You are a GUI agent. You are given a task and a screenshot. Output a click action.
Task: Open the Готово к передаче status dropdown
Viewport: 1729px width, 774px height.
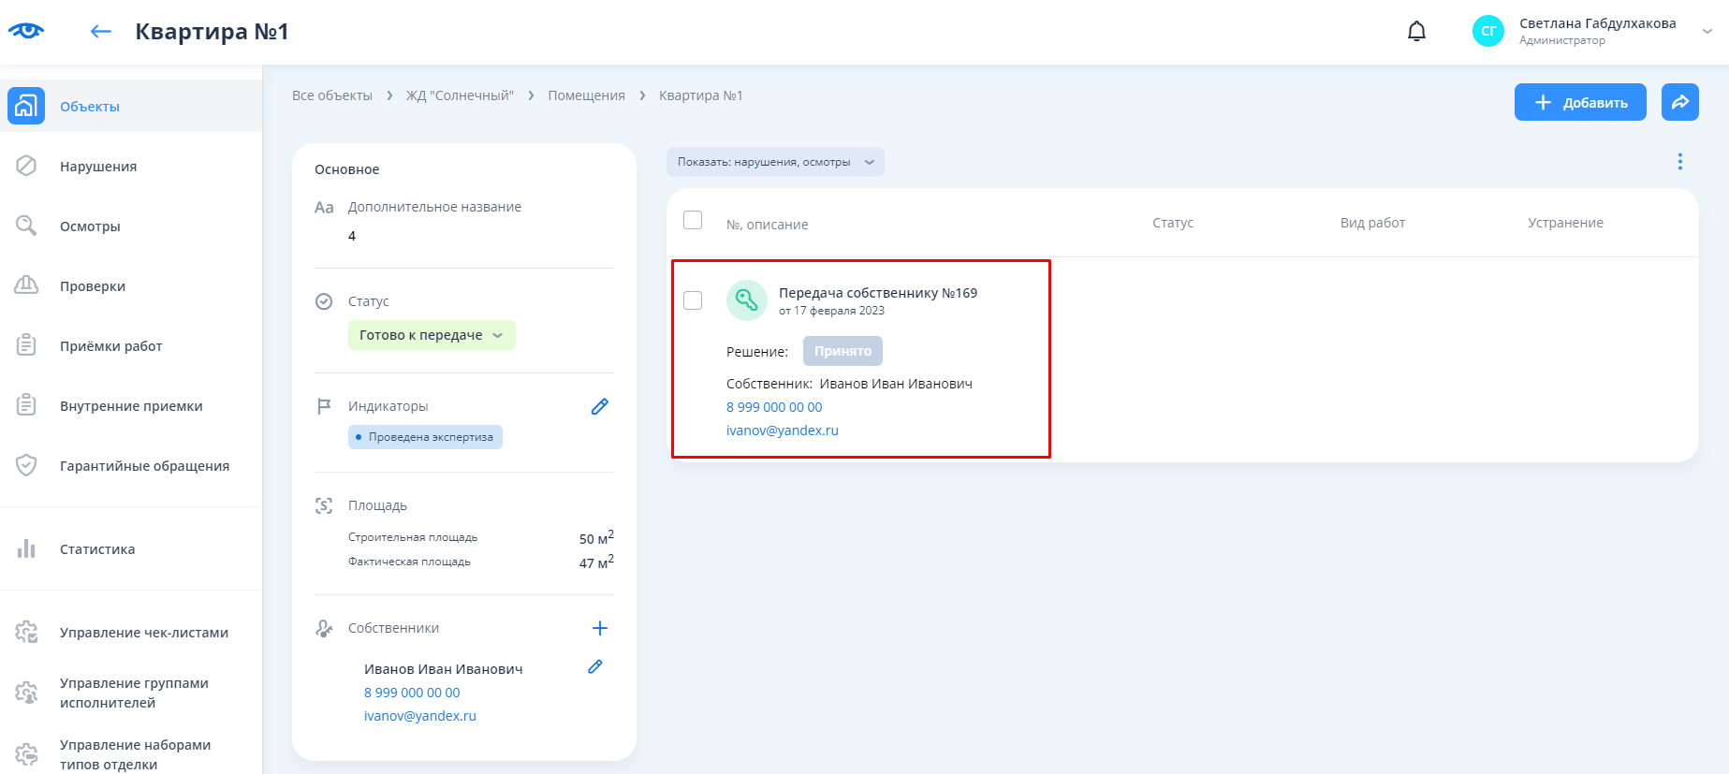coord(432,335)
